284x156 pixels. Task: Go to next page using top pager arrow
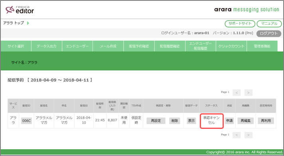(248, 93)
